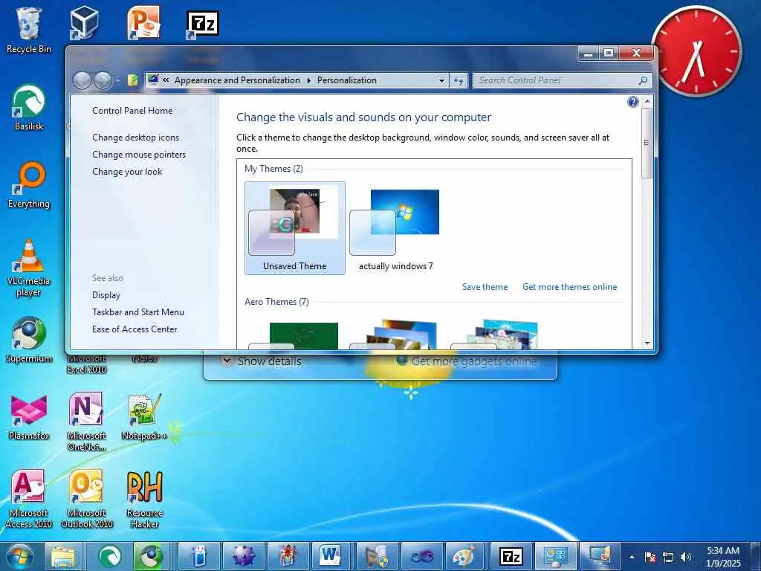
Task: Click the Personalization breadcrumb
Action: 347,80
